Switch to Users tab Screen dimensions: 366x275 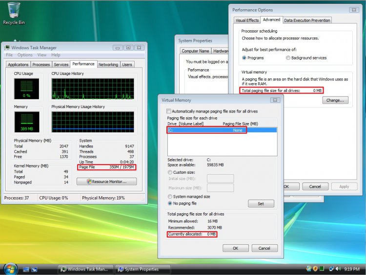tap(127, 65)
